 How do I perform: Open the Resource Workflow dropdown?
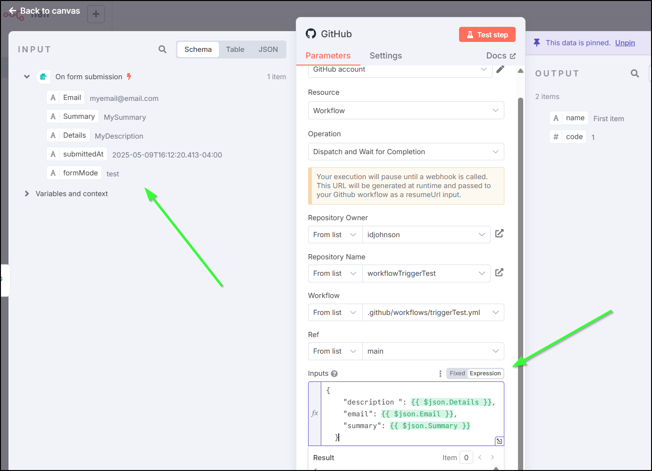click(406, 110)
